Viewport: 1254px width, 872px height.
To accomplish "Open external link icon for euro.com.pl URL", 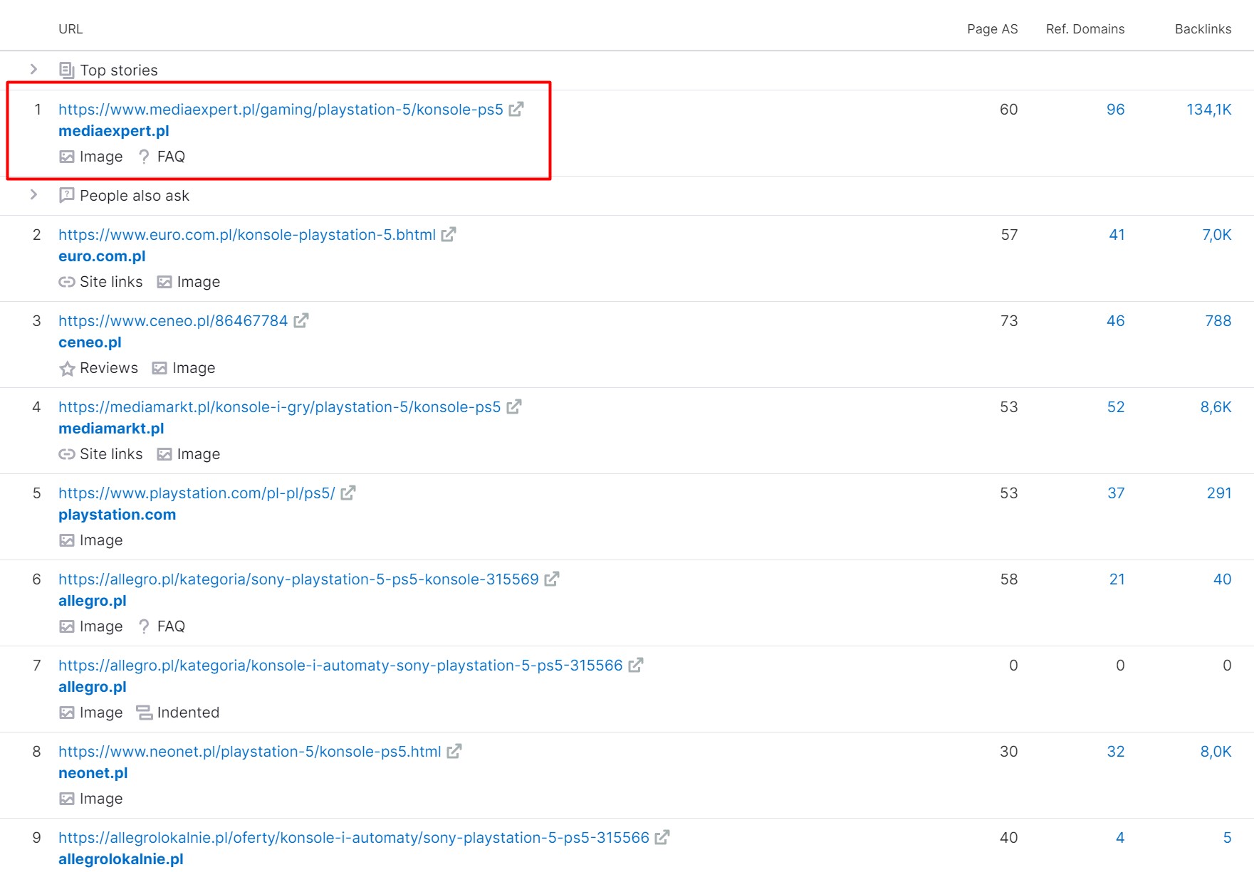I will [x=449, y=234].
